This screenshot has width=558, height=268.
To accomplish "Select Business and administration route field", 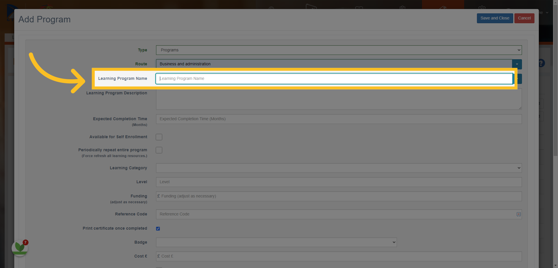I will point(334,64).
